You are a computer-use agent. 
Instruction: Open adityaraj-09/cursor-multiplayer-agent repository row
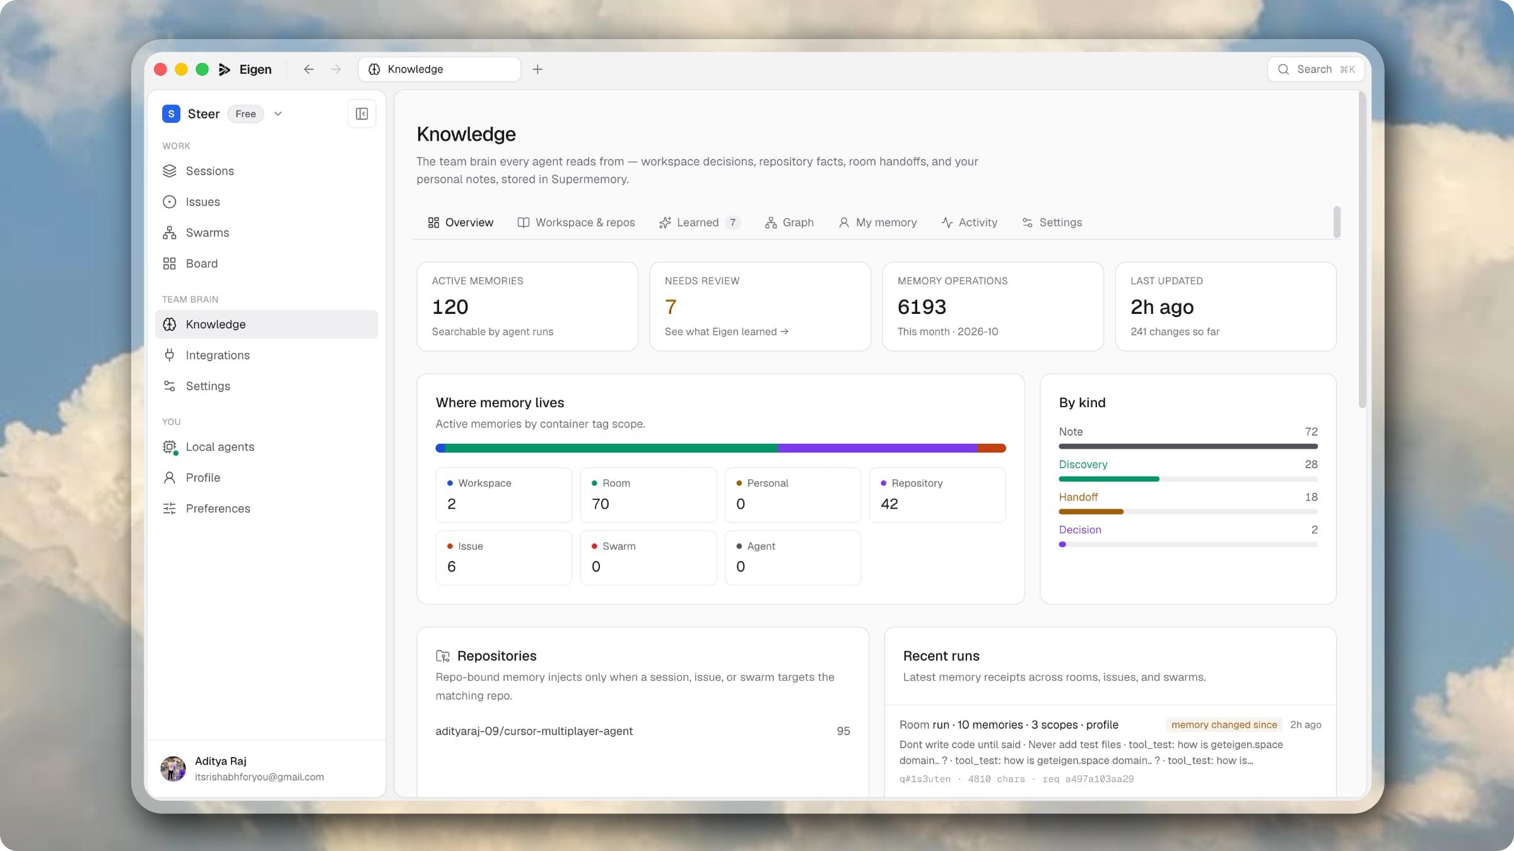tap(643, 731)
